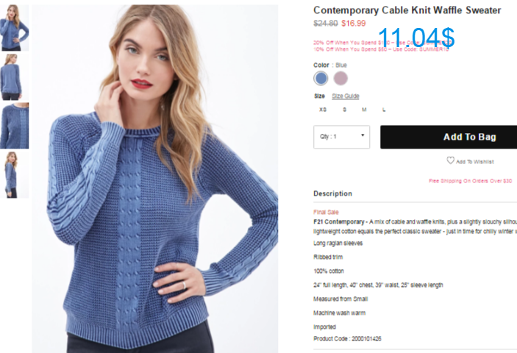
Task: Click the product title Contemporary Cable Knit
Action: (x=407, y=10)
